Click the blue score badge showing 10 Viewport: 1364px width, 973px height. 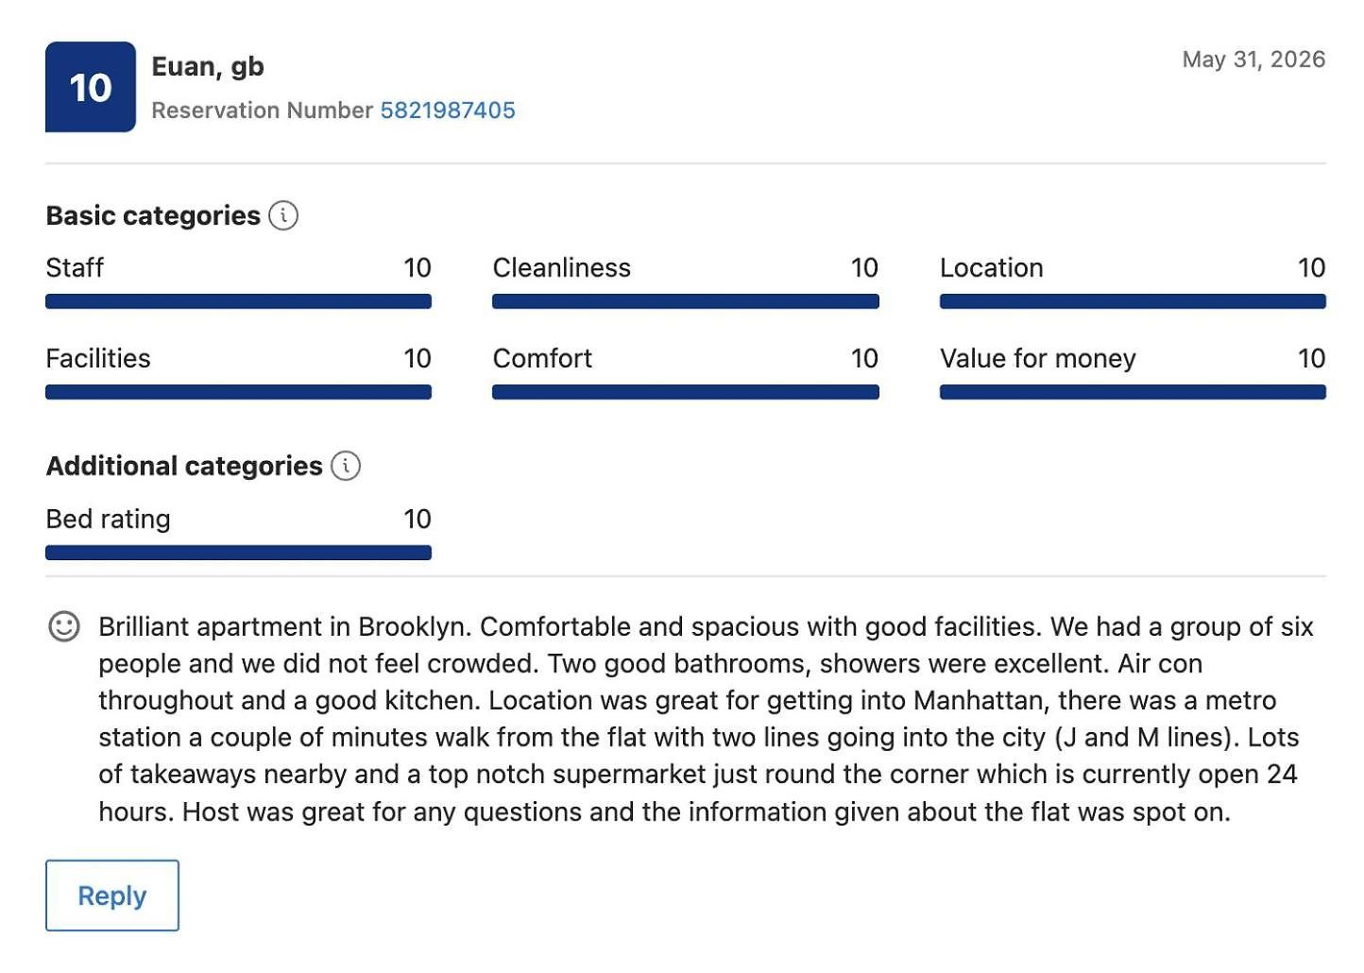[x=91, y=87]
